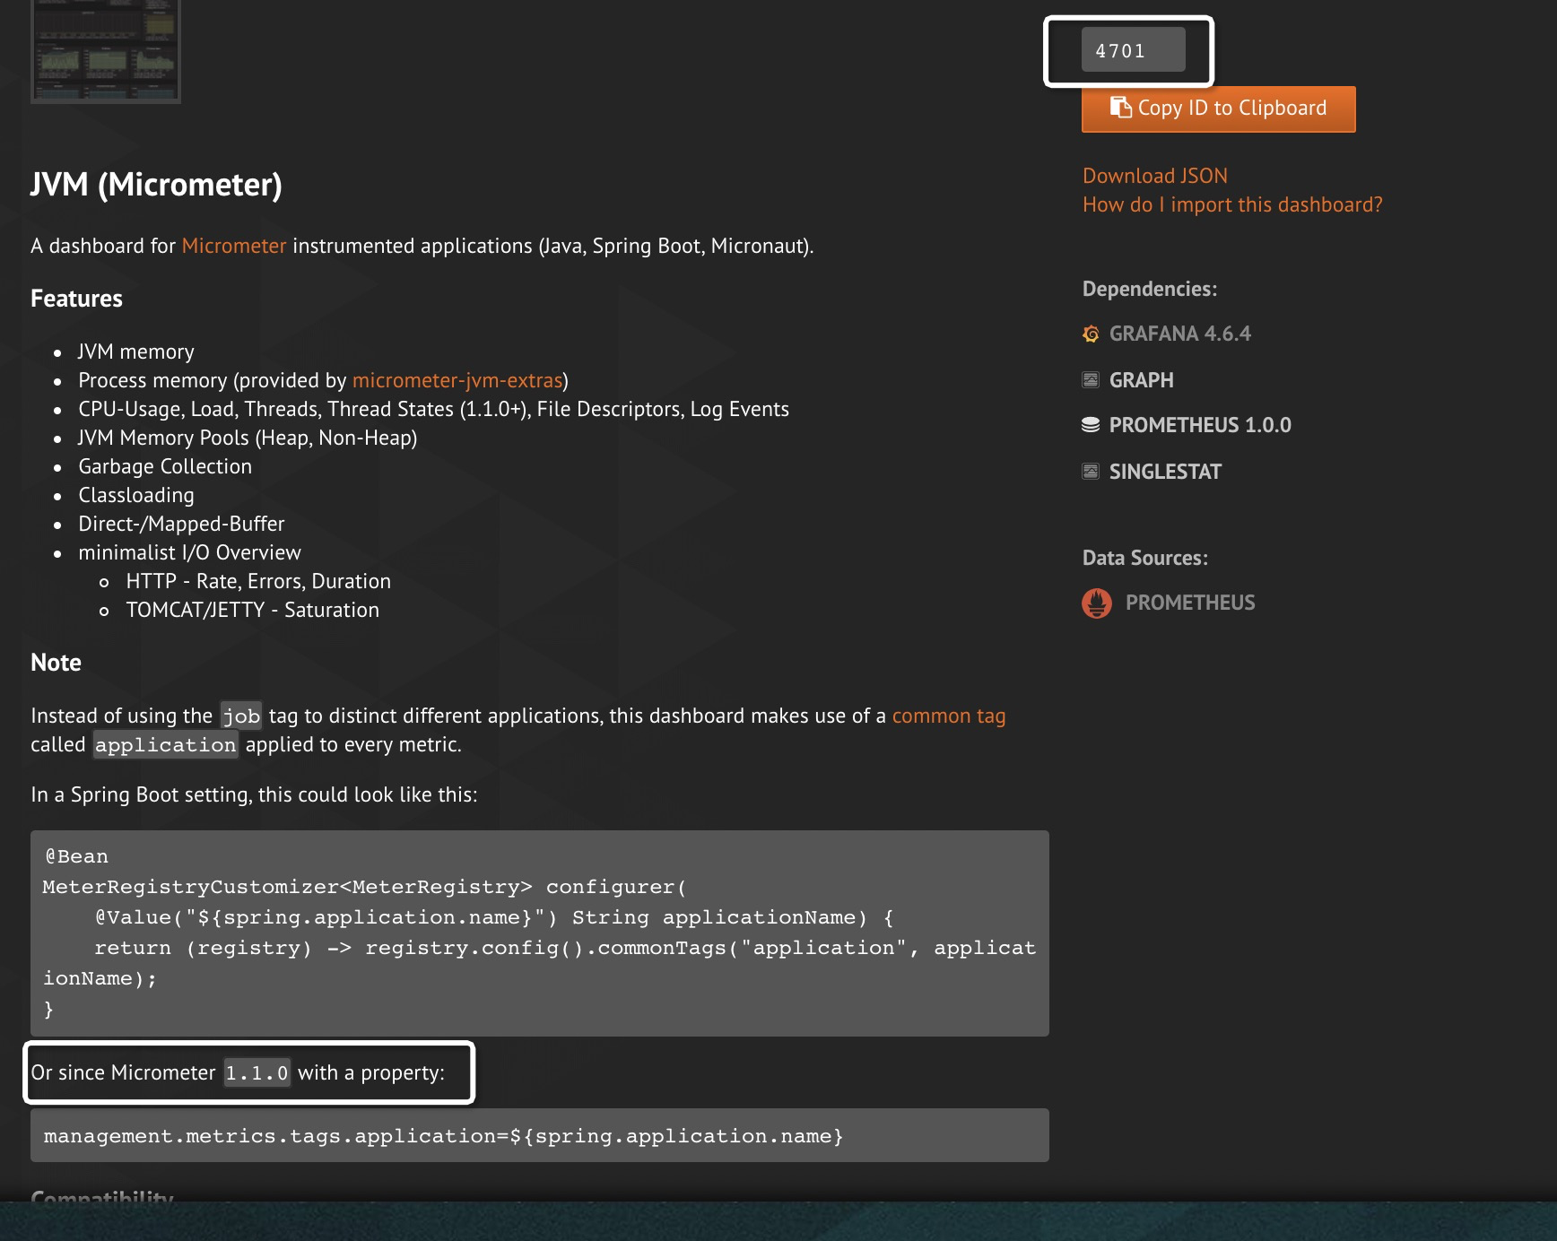Click the SINGLESTAT dependency text
The width and height of the screenshot is (1557, 1241).
(x=1165, y=472)
